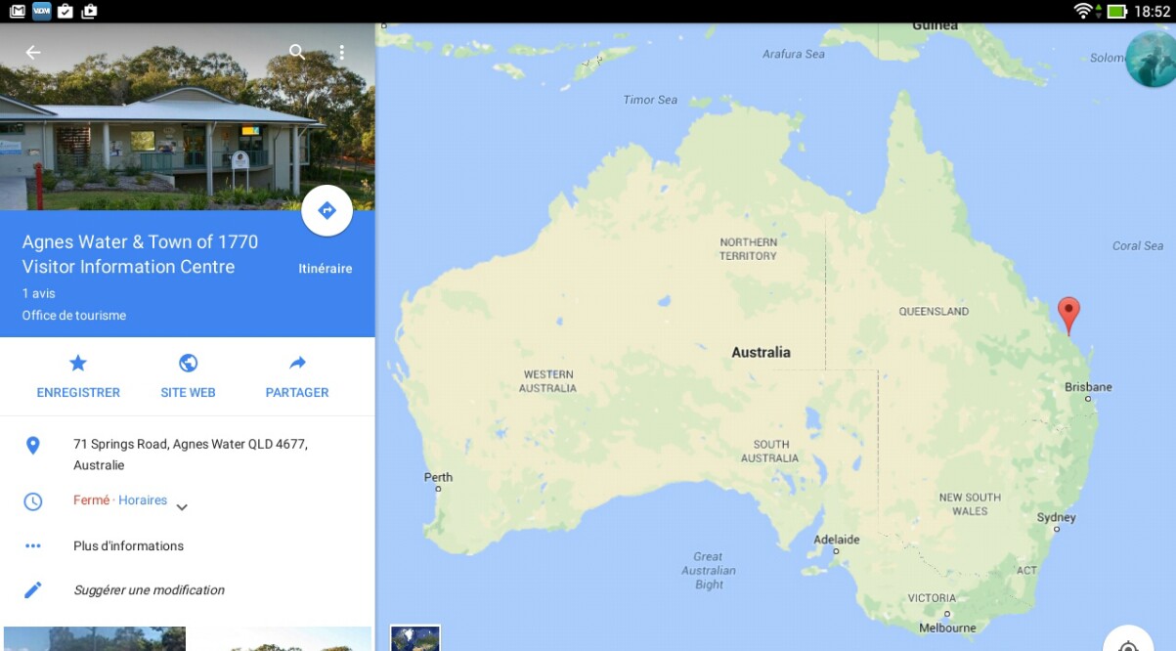Open Horaires hours link

(143, 499)
